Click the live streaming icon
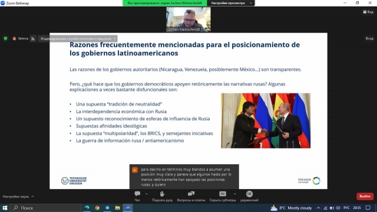The height and width of the screenshot is (212, 377). [33, 39]
